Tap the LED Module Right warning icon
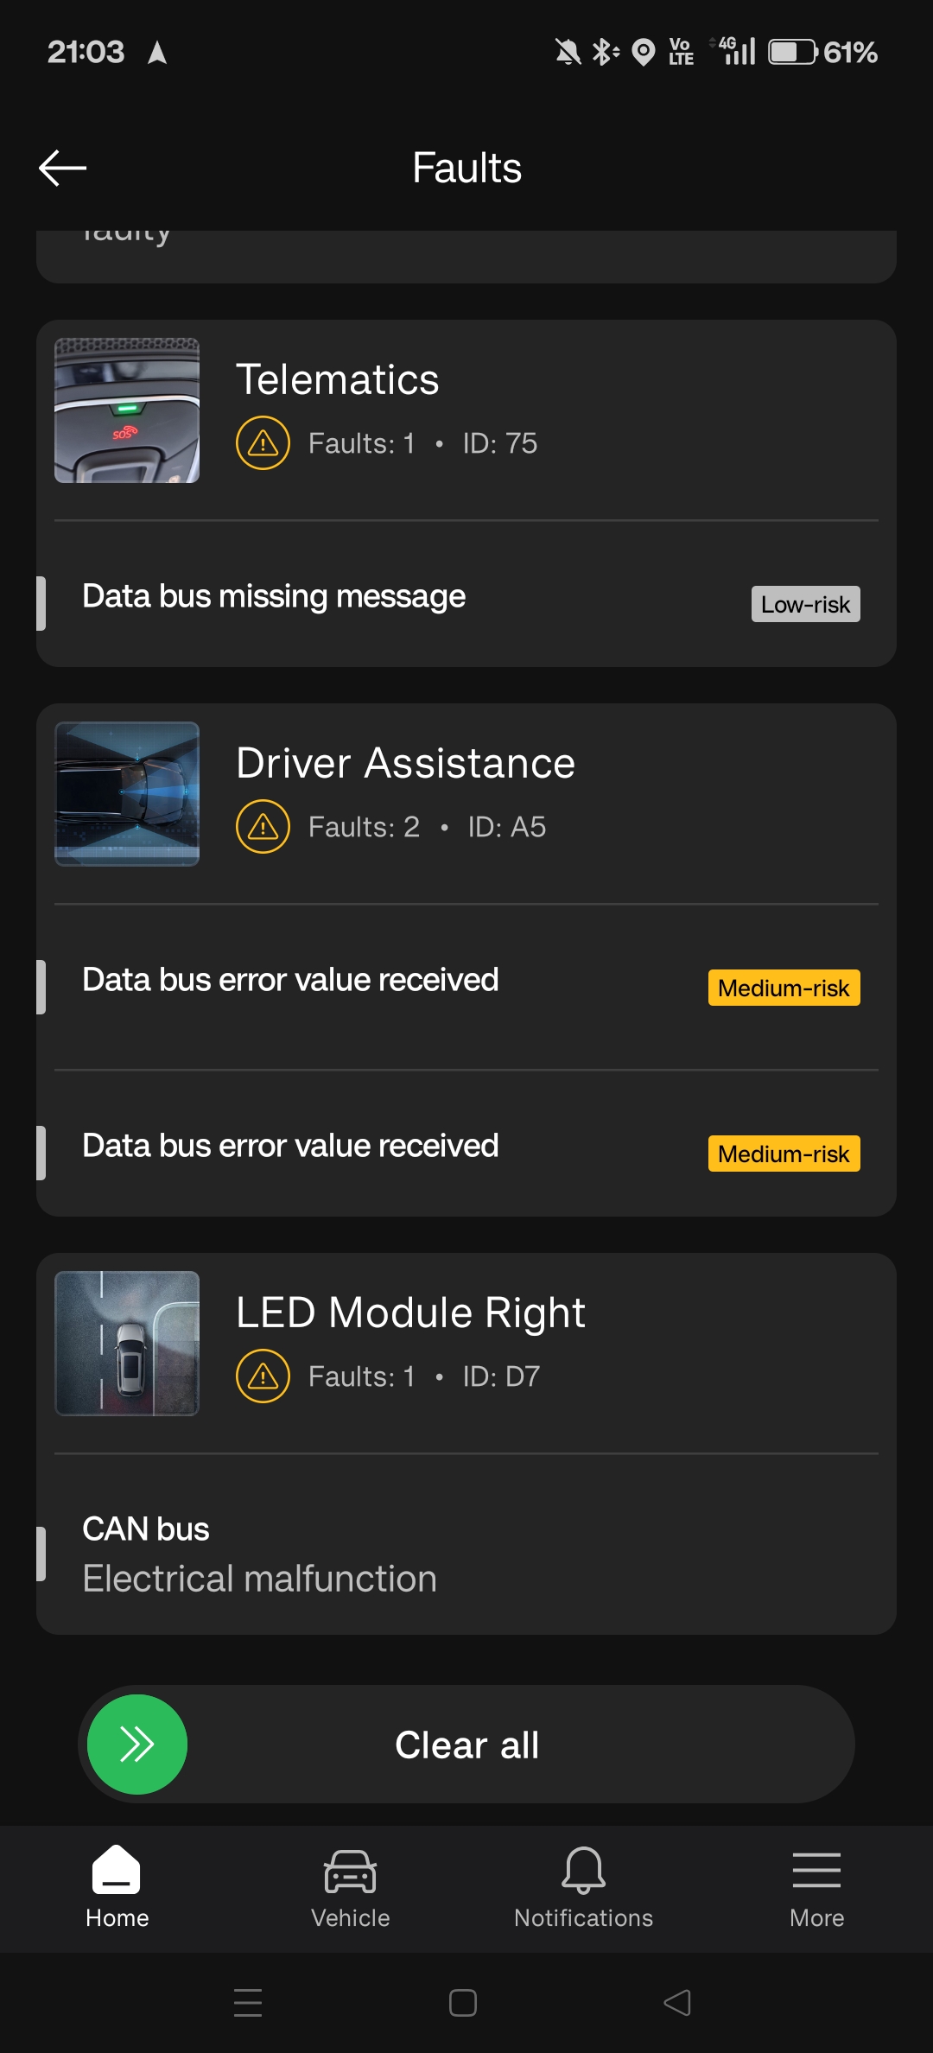933x2053 pixels. [x=263, y=1376]
